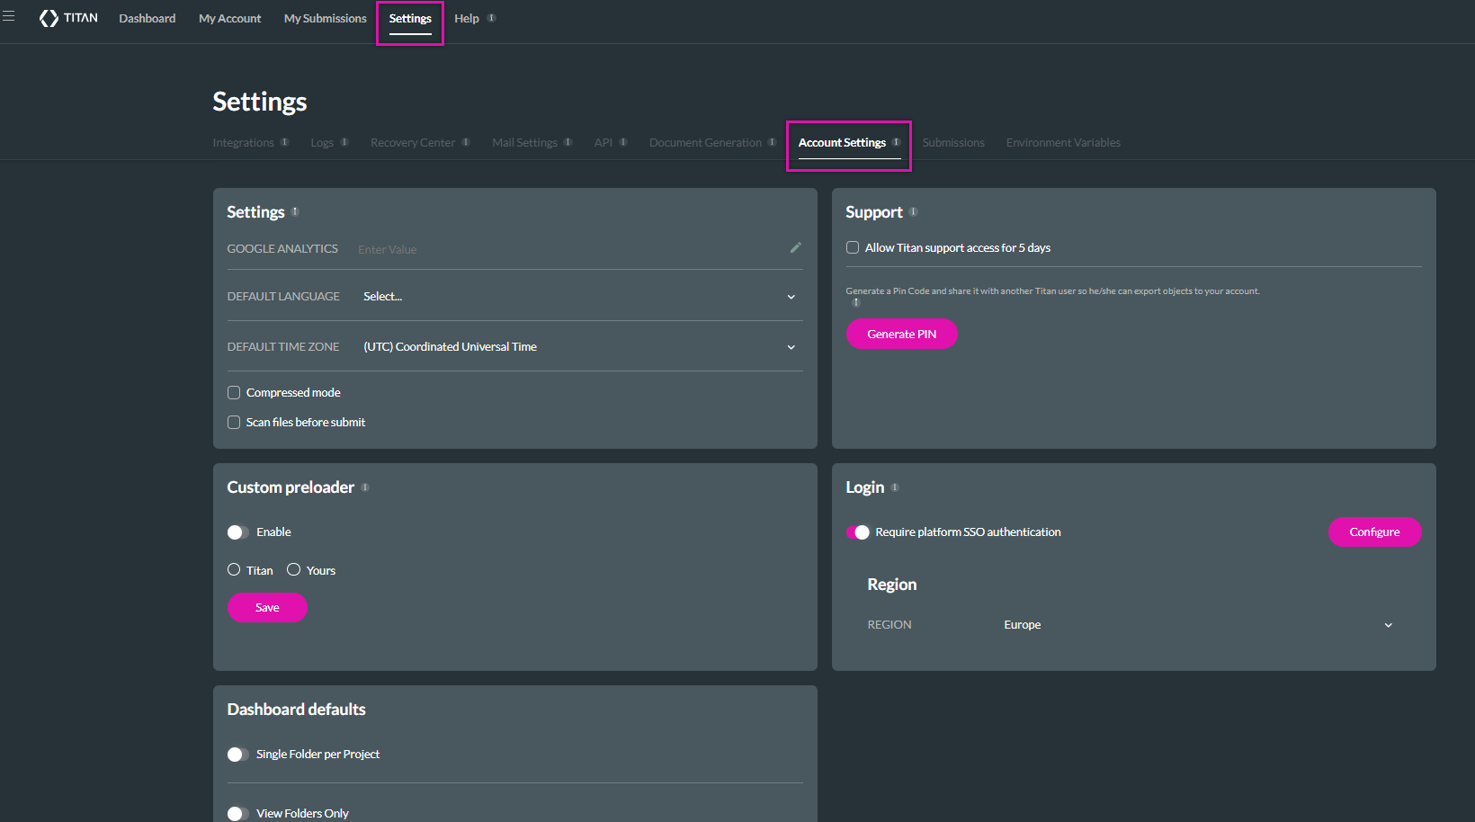Image resolution: width=1475 pixels, height=822 pixels.
Task: Toggle Require platform SSO authentication
Action: (x=858, y=532)
